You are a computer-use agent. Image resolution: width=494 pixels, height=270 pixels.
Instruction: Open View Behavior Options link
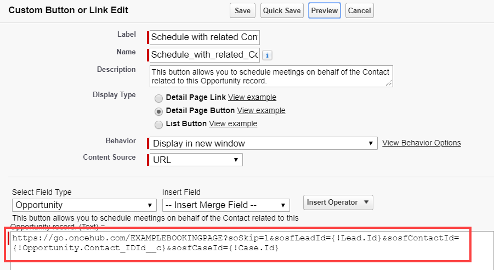click(421, 143)
